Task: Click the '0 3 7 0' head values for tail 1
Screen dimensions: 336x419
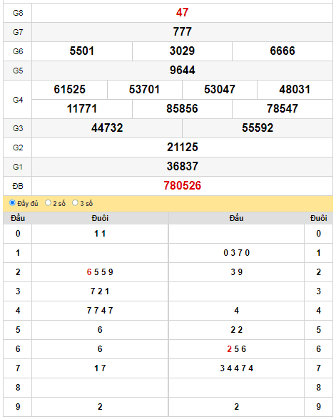Action: tap(237, 253)
